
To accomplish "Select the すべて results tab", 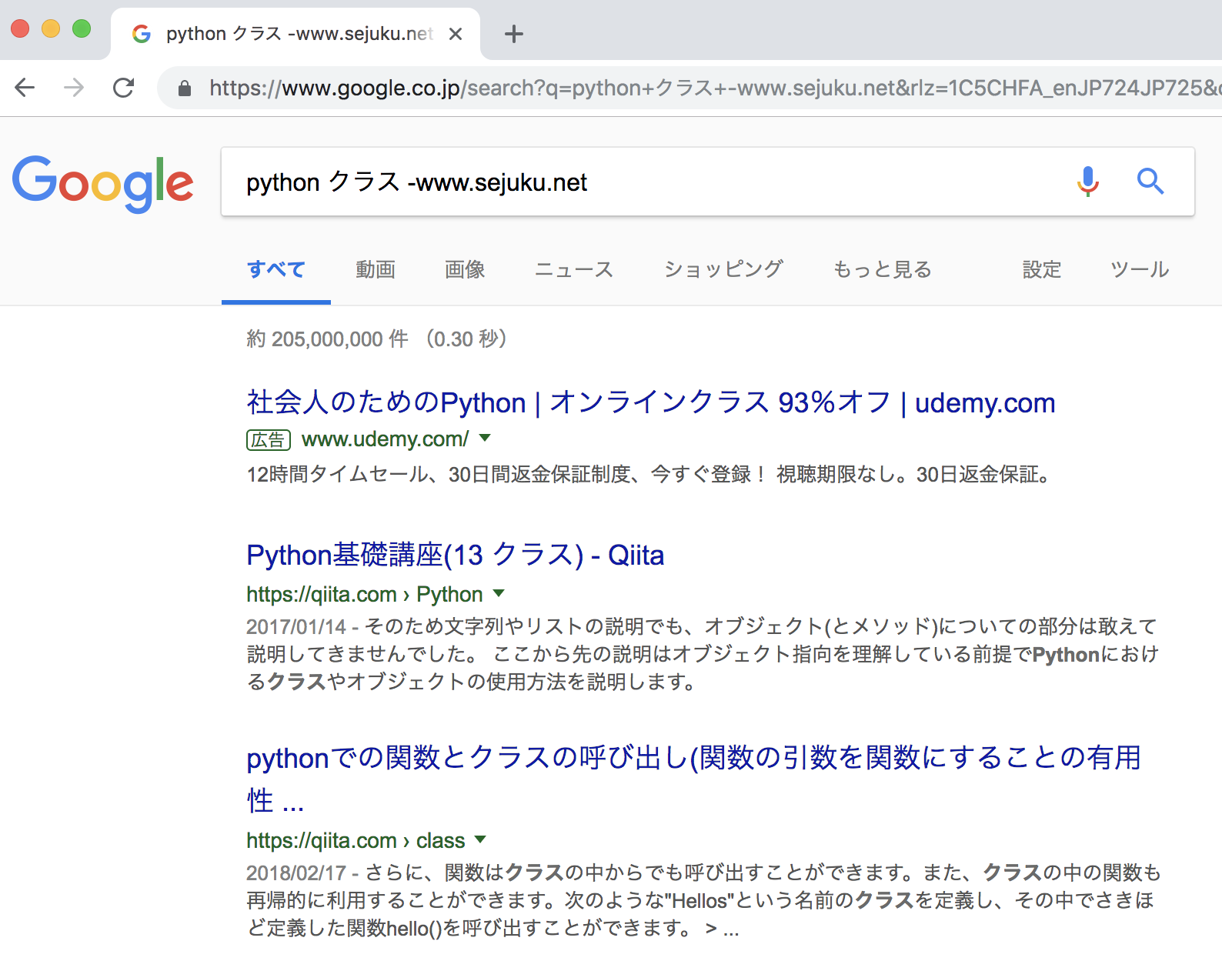I will pyautogui.click(x=276, y=269).
